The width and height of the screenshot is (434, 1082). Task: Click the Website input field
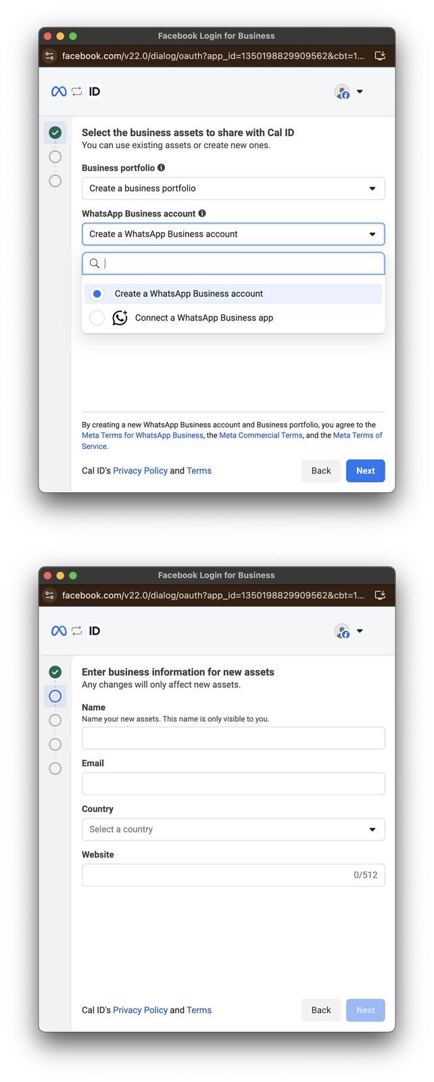click(233, 876)
